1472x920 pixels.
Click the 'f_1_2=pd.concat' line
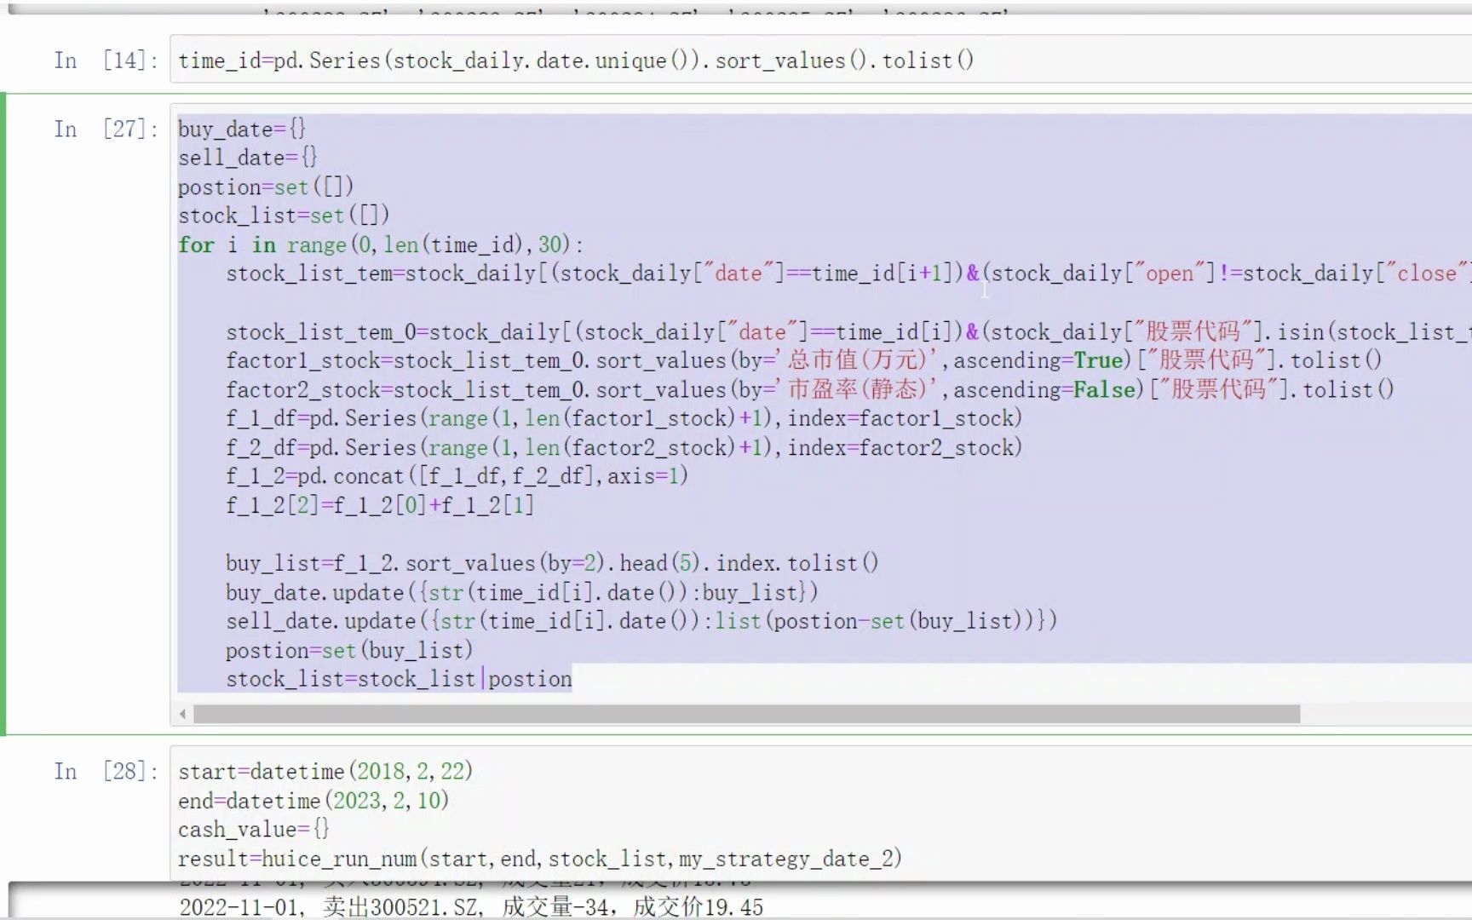[x=457, y=477]
